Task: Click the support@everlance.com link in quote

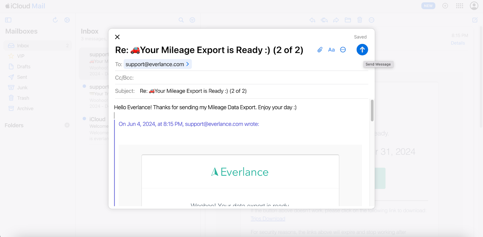Action: point(214,124)
